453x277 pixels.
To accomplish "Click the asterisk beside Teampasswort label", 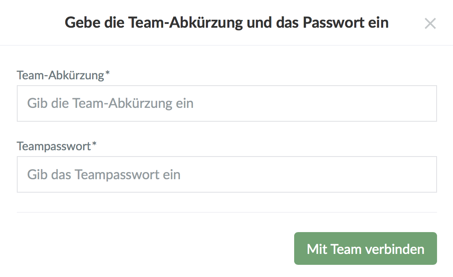I will 95,145.
